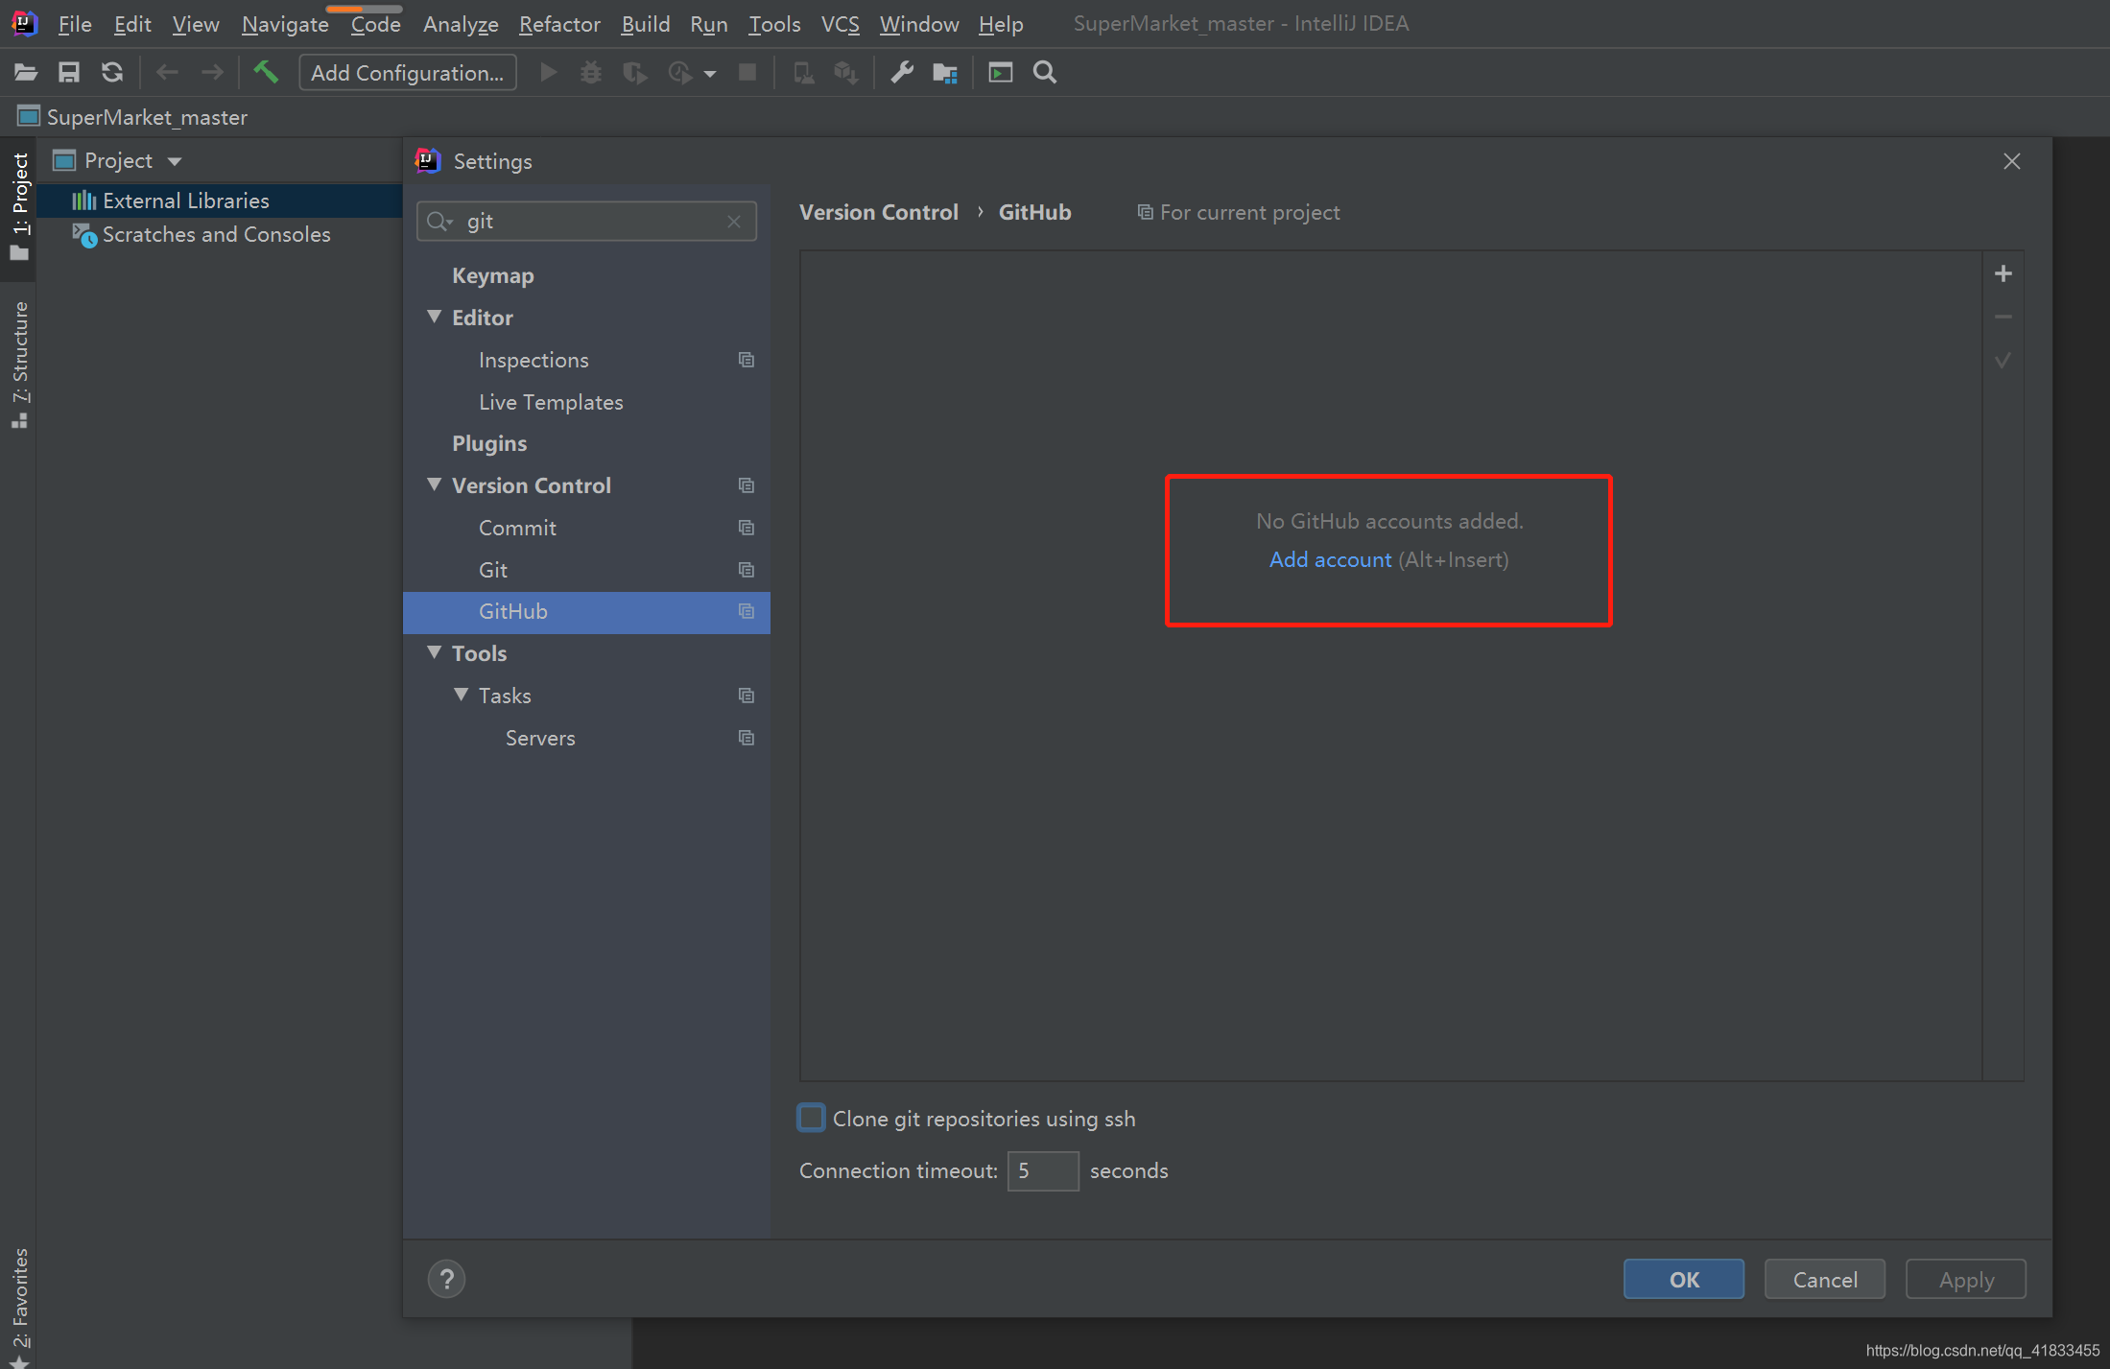Open the Project view dropdown arrow
2110x1369 pixels.
pos(175,161)
